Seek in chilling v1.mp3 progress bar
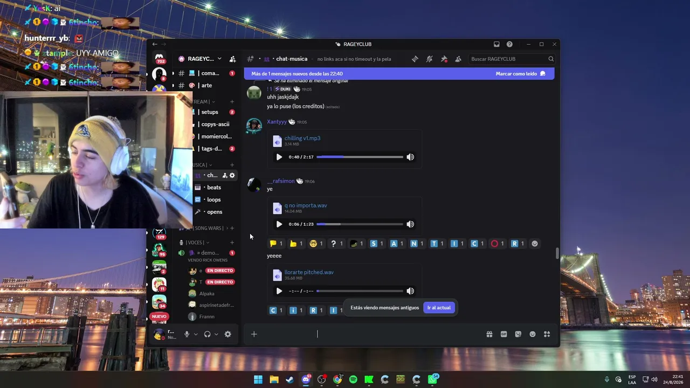Image resolution: width=690 pixels, height=388 pixels. coord(360,157)
